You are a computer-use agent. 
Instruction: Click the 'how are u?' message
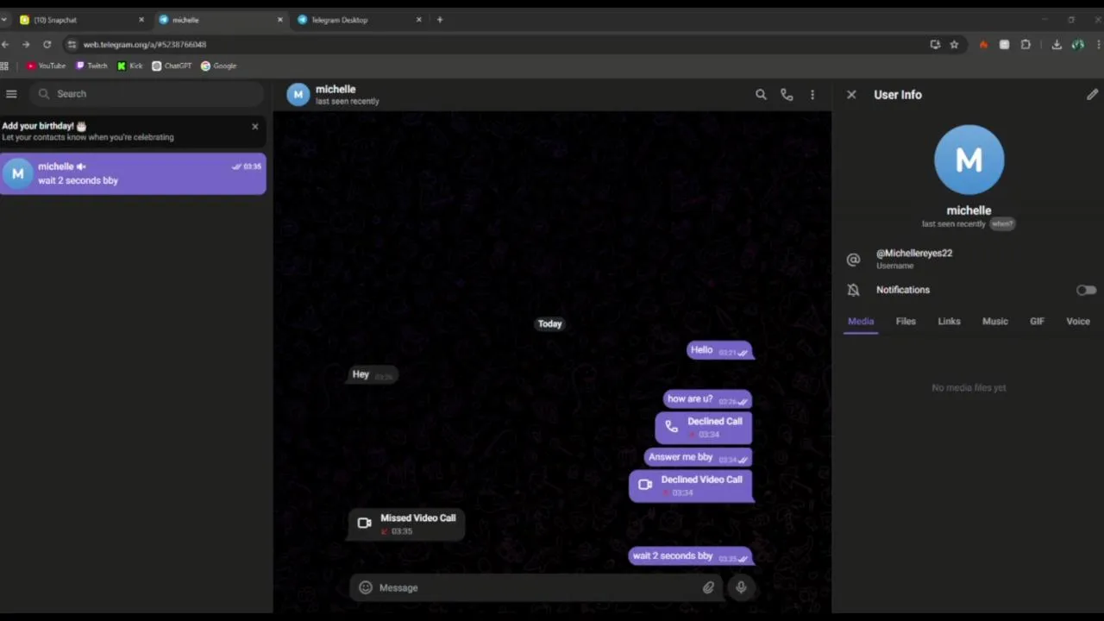tap(708, 399)
